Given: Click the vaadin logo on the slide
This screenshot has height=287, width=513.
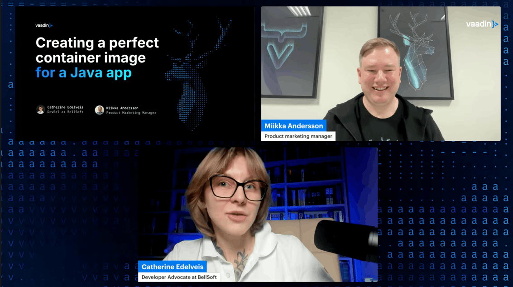Looking at the screenshot, I should 44,25.
